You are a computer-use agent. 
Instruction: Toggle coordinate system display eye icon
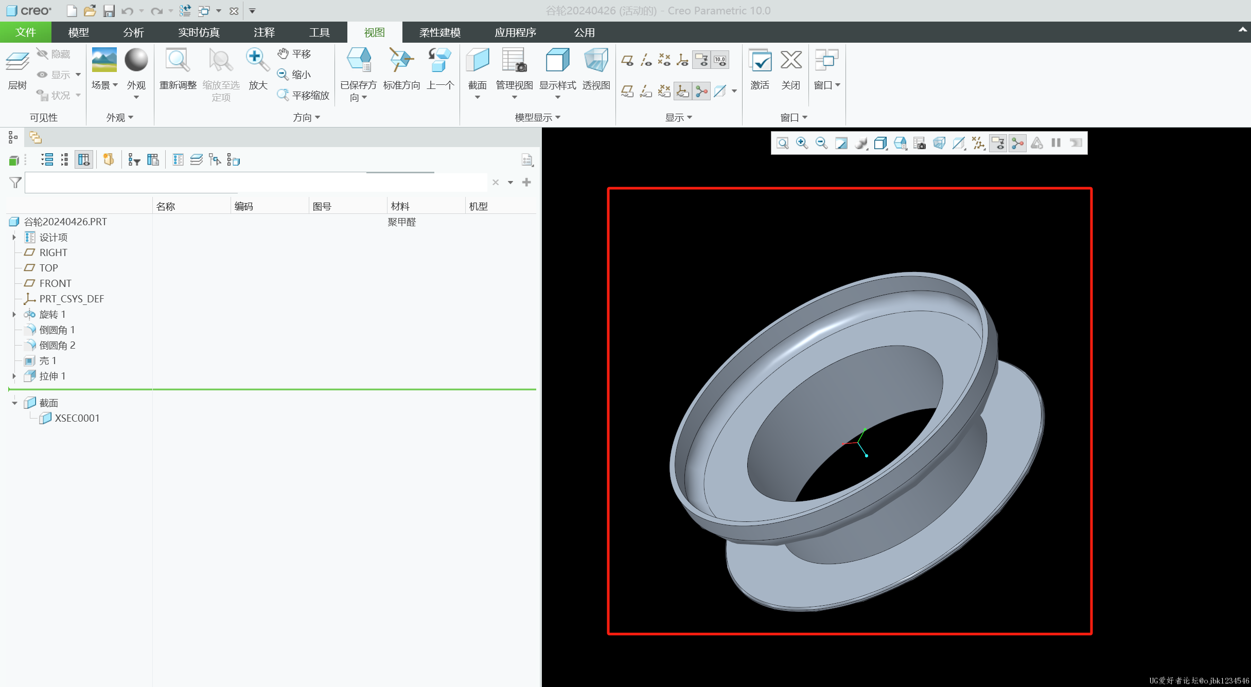tap(683, 60)
